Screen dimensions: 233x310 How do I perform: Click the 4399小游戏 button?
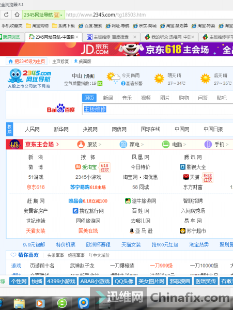click(x=61, y=281)
